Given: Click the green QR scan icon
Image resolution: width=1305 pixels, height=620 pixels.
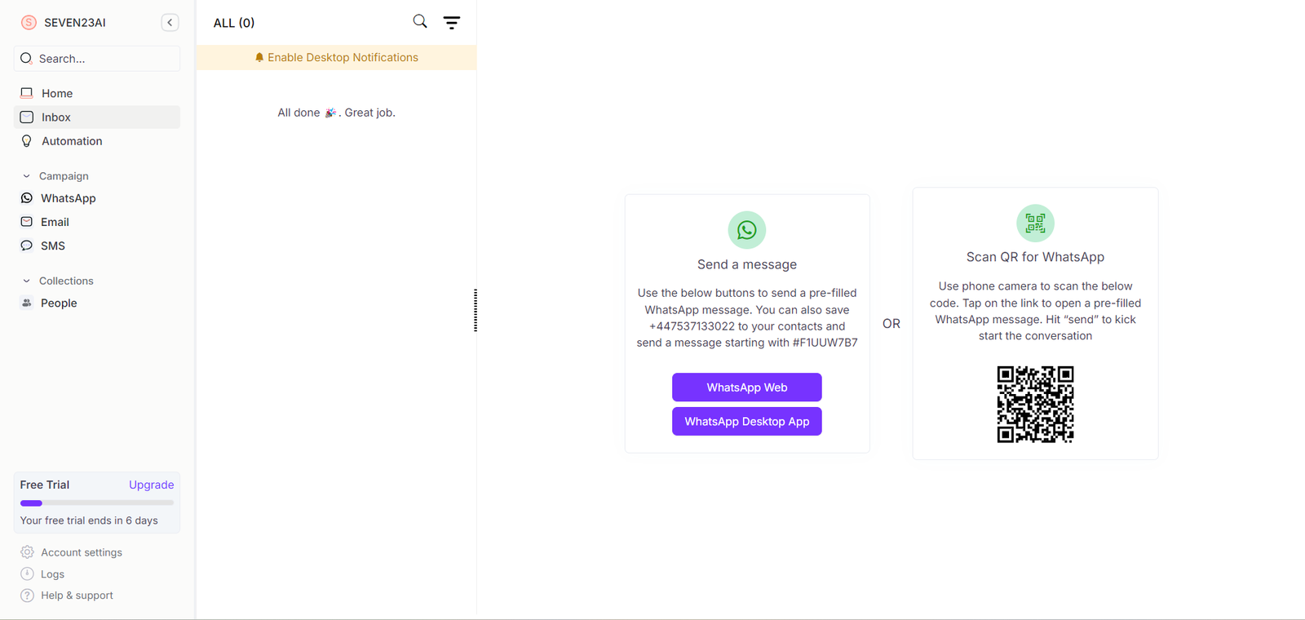Looking at the screenshot, I should coord(1035,223).
